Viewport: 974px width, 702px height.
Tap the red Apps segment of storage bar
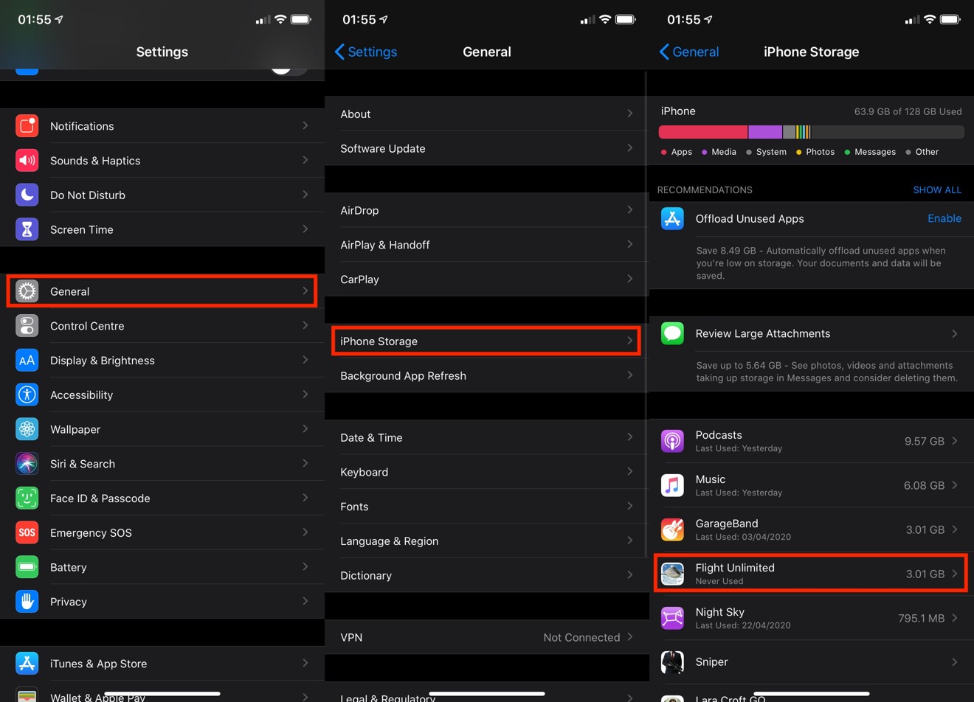[x=702, y=132]
